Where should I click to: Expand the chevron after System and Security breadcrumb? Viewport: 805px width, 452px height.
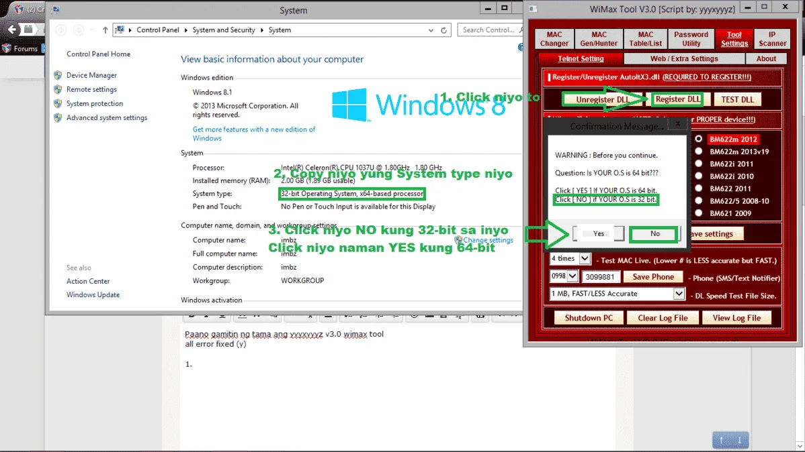pyautogui.click(x=262, y=30)
